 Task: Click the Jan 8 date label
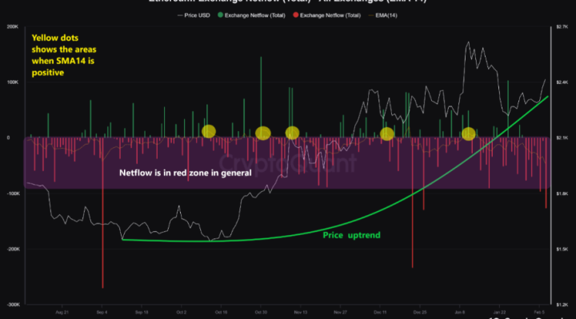coord(459,313)
